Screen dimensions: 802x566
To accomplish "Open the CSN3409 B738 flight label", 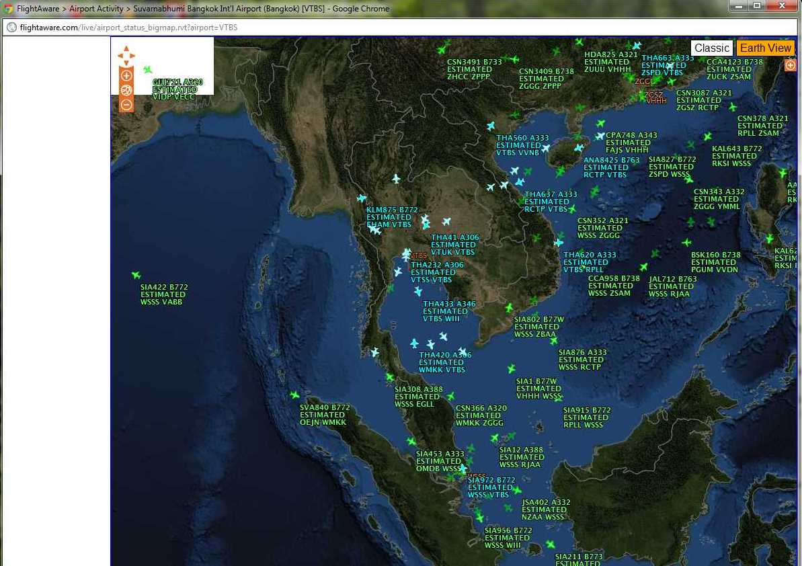I will tap(547, 79).
